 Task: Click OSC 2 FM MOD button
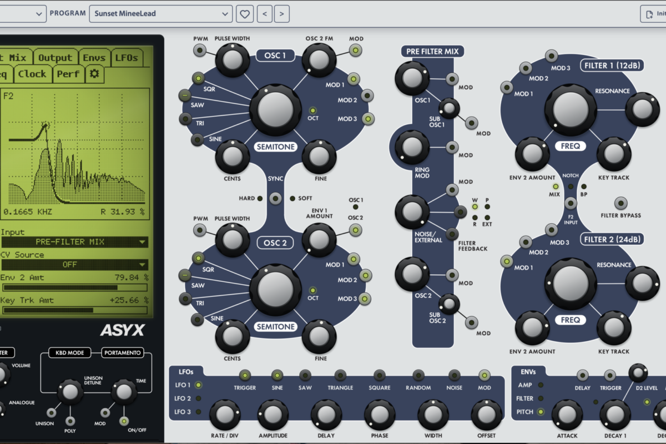pos(356,51)
